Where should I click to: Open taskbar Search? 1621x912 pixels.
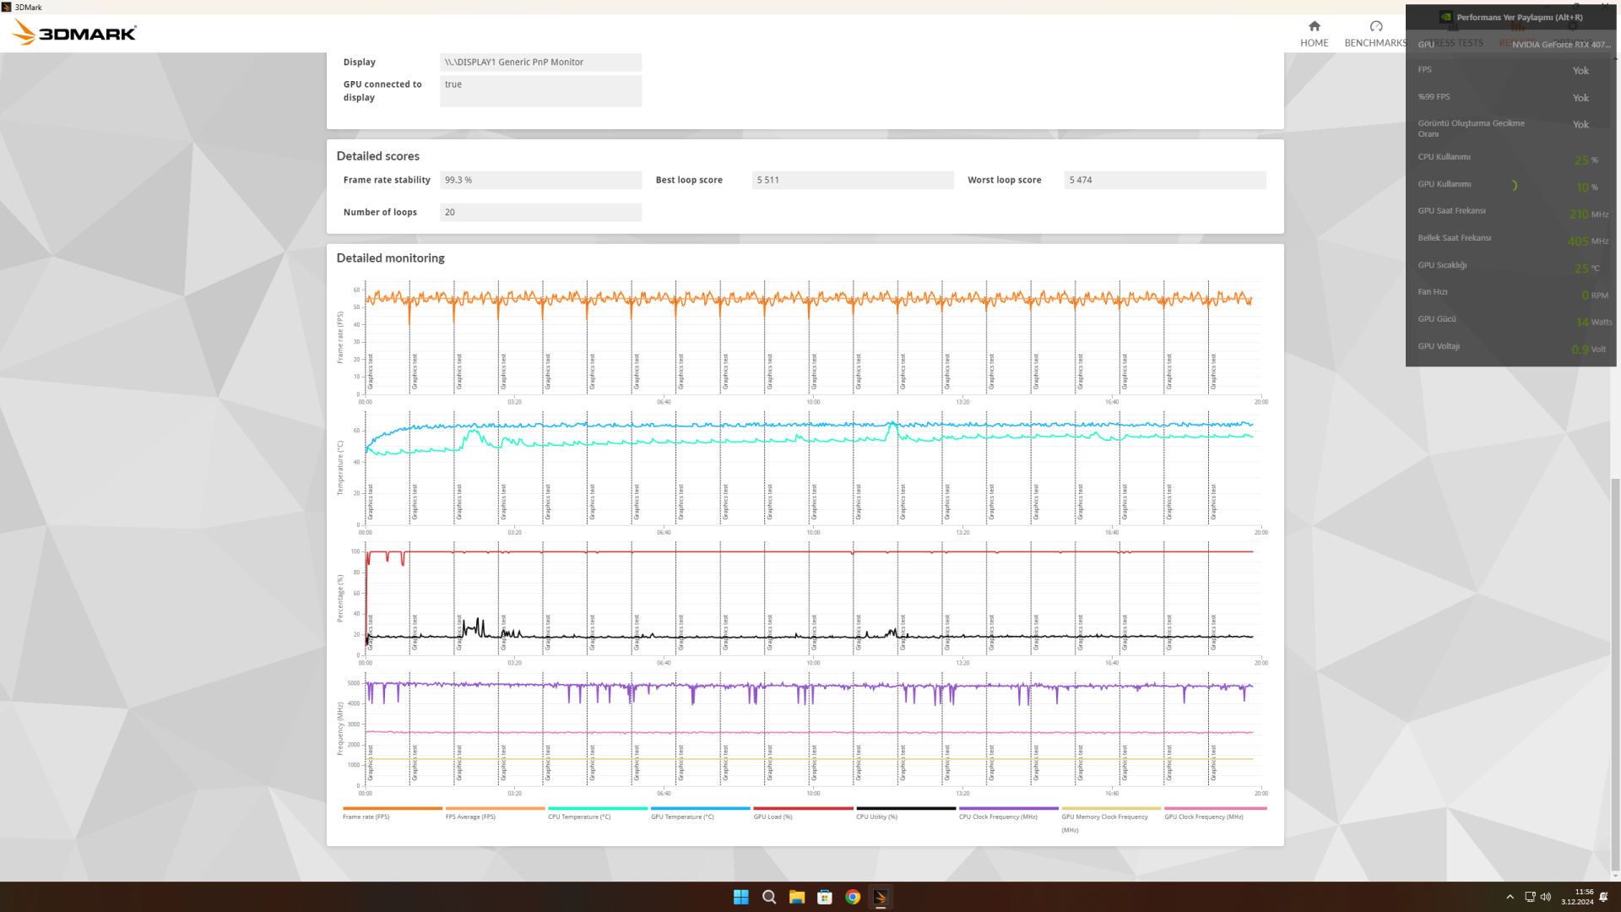769,897
